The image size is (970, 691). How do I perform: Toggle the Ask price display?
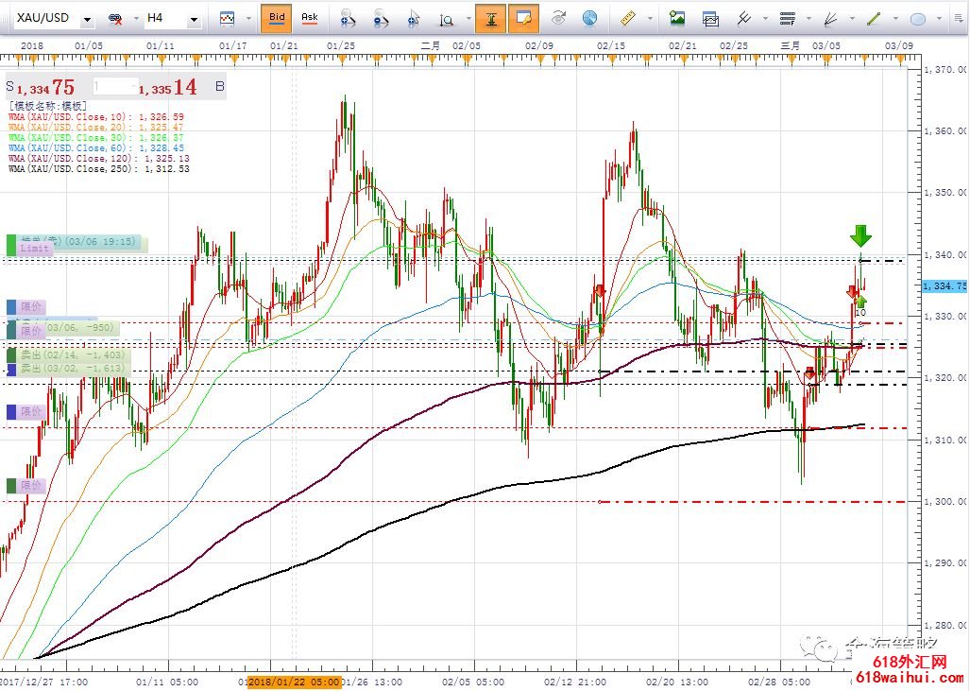click(309, 17)
